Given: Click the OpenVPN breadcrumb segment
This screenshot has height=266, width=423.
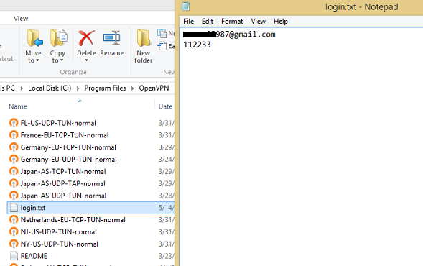Looking at the screenshot, I should [x=154, y=88].
